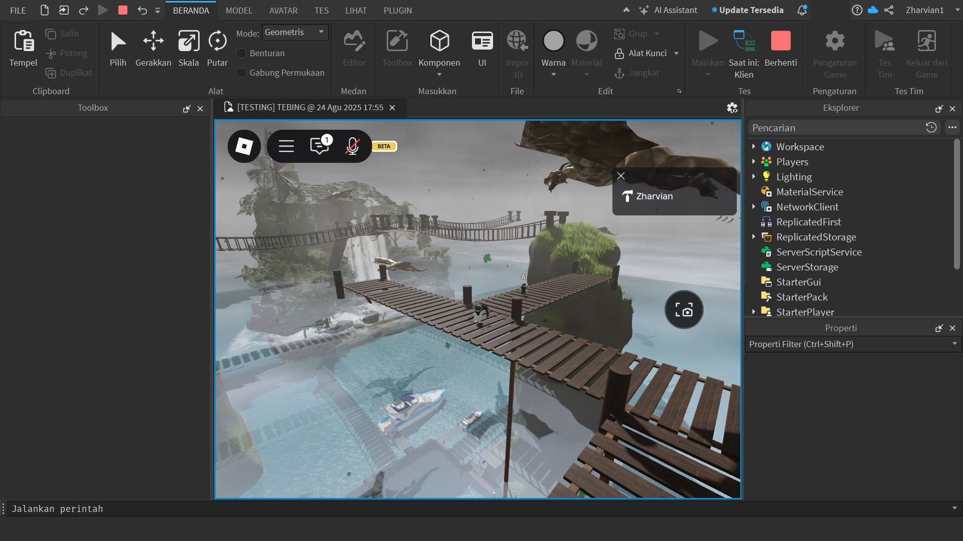Click the Komponen cube icon
The height and width of the screenshot is (541, 963).
(x=439, y=41)
